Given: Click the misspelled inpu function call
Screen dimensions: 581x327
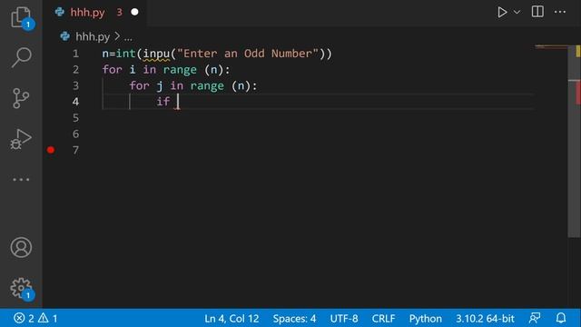Looking at the screenshot, I should (156, 54).
